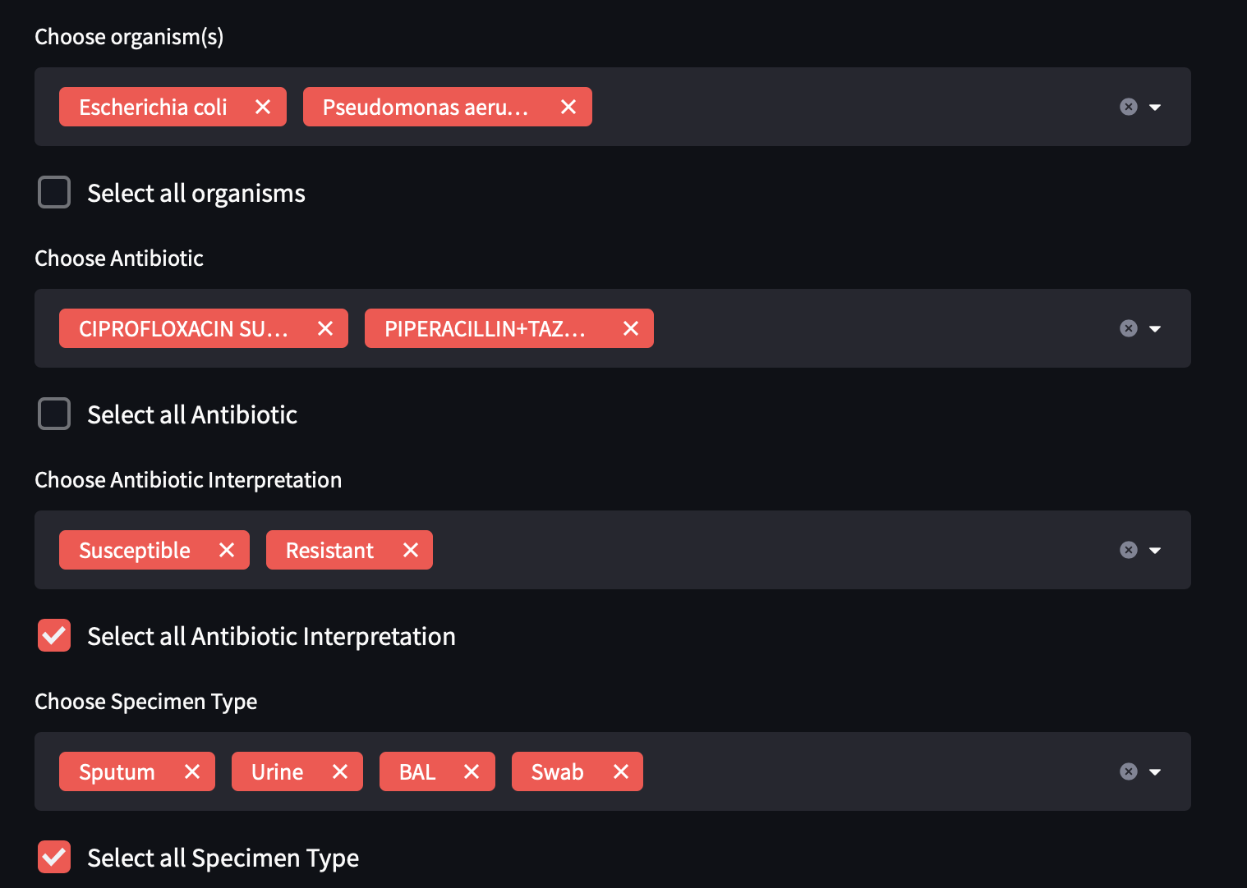Image resolution: width=1247 pixels, height=888 pixels.
Task: Open the specimen type dropdown
Action: pos(1156,771)
